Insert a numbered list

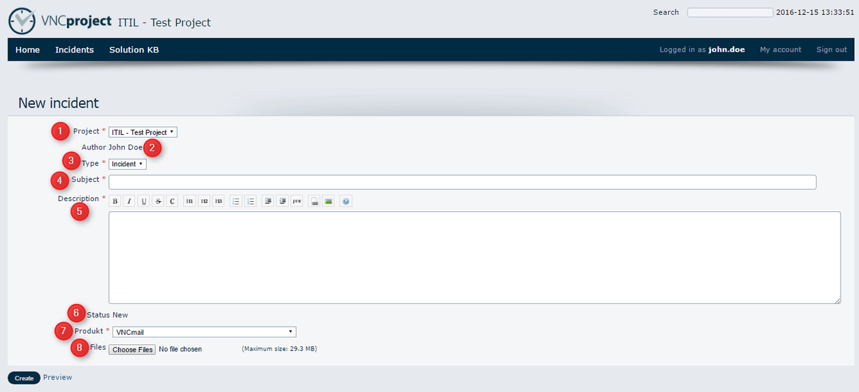[250, 201]
